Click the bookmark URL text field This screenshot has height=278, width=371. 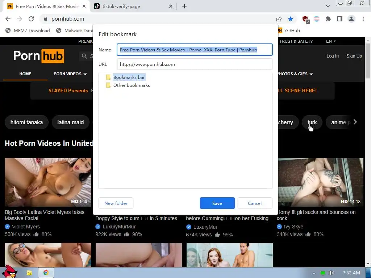(195, 64)
